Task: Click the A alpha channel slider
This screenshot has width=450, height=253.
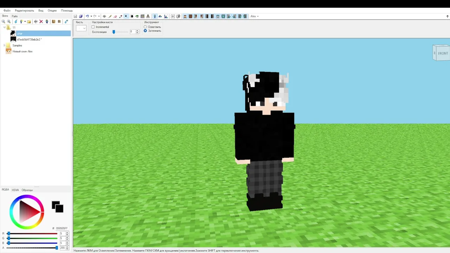Action: [32, 248]
